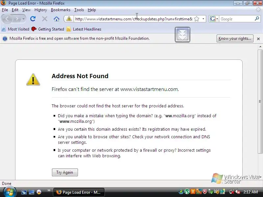Open the File menu

click(x=5, y=10)
